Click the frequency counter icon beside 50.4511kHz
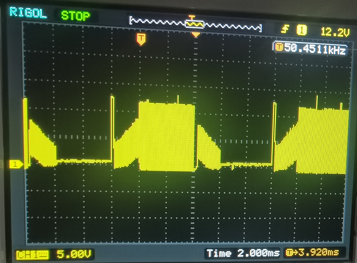Image resolution: width=357 pixels, height=263 pixels. pyautogui.click(x=279, y=48)
